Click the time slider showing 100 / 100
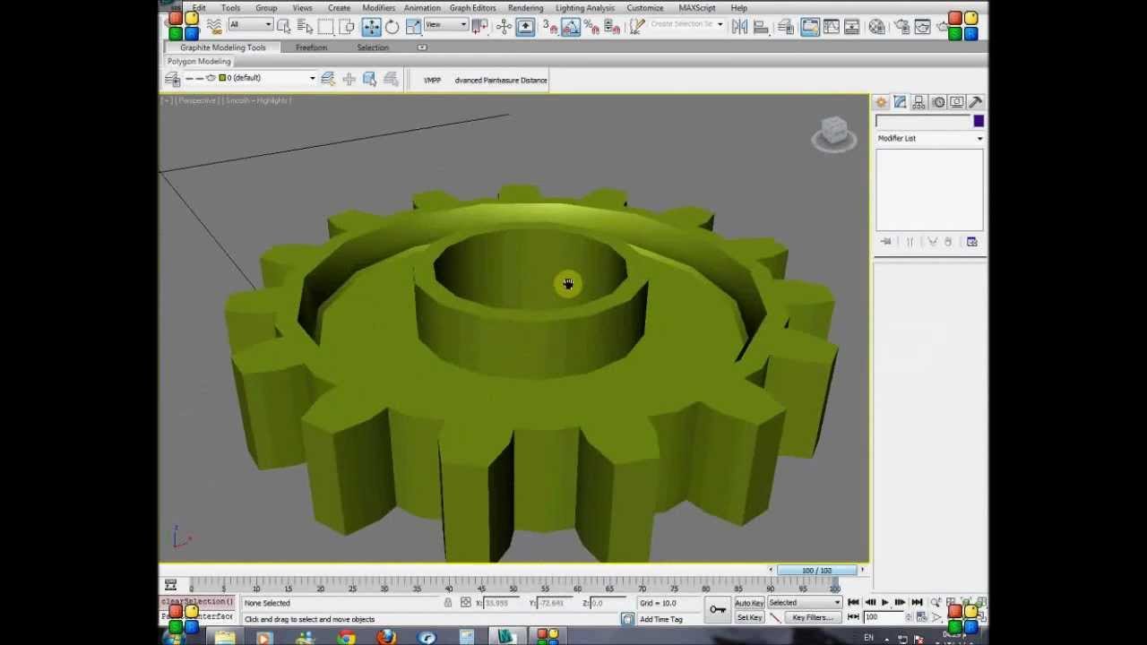Screen dimensions: 1147x645 [816, 570]
